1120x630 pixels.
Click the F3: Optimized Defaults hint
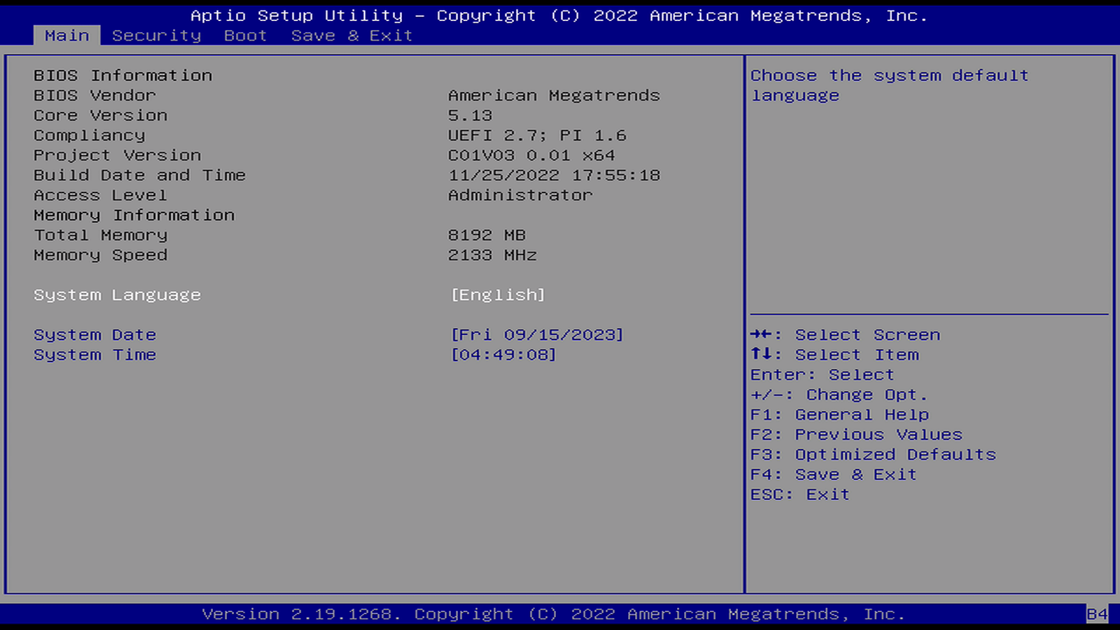tap(873, 454)
